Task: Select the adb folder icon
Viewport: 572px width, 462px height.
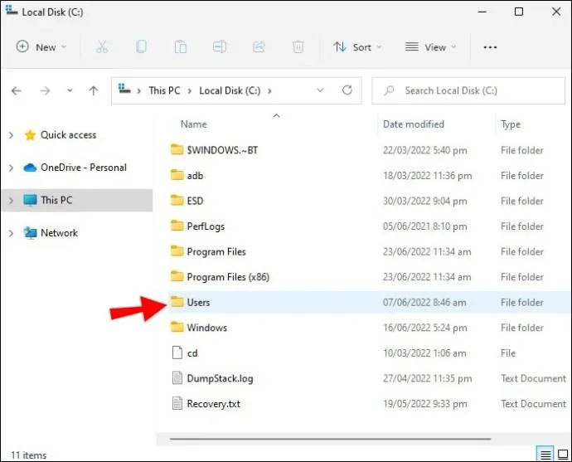Action: point(177,175)
